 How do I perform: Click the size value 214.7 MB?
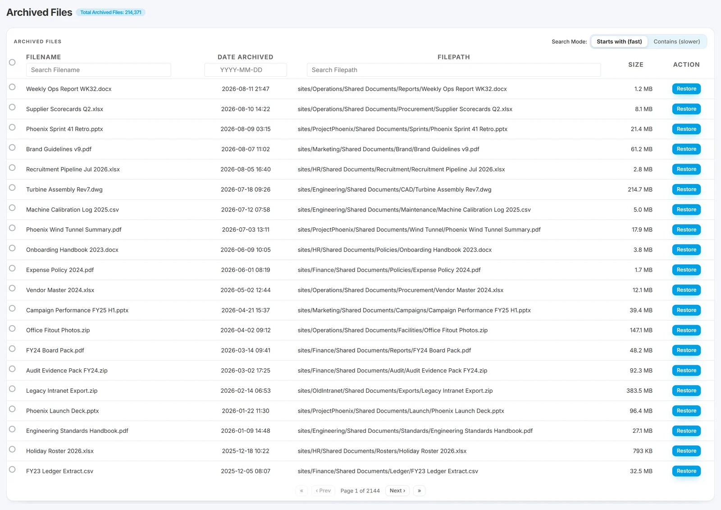pos(640,189)
